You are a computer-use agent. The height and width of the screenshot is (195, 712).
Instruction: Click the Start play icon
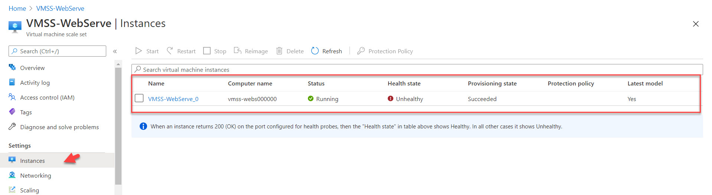(139, 51)
